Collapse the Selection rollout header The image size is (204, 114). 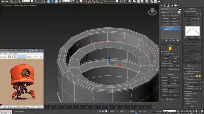pyautogui.click(x=170, y=46)
